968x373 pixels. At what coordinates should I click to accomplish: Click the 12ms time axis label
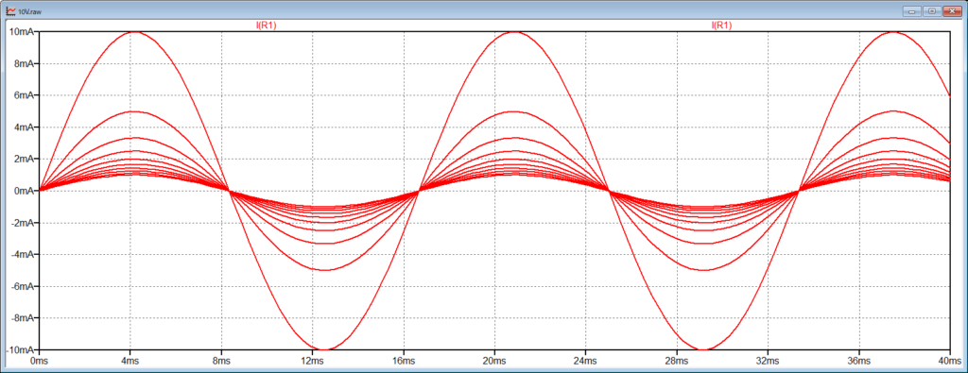coord(312,360)
